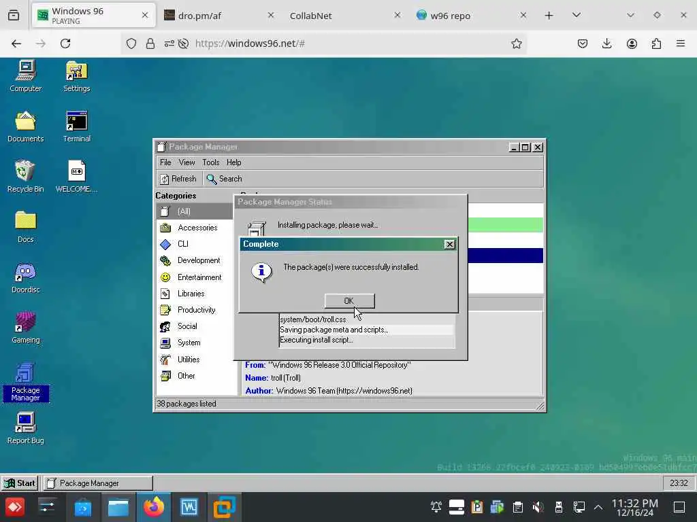Select the Accessories category
The height and width of the screenshot is (522, 697).
[x=194, y=228]
